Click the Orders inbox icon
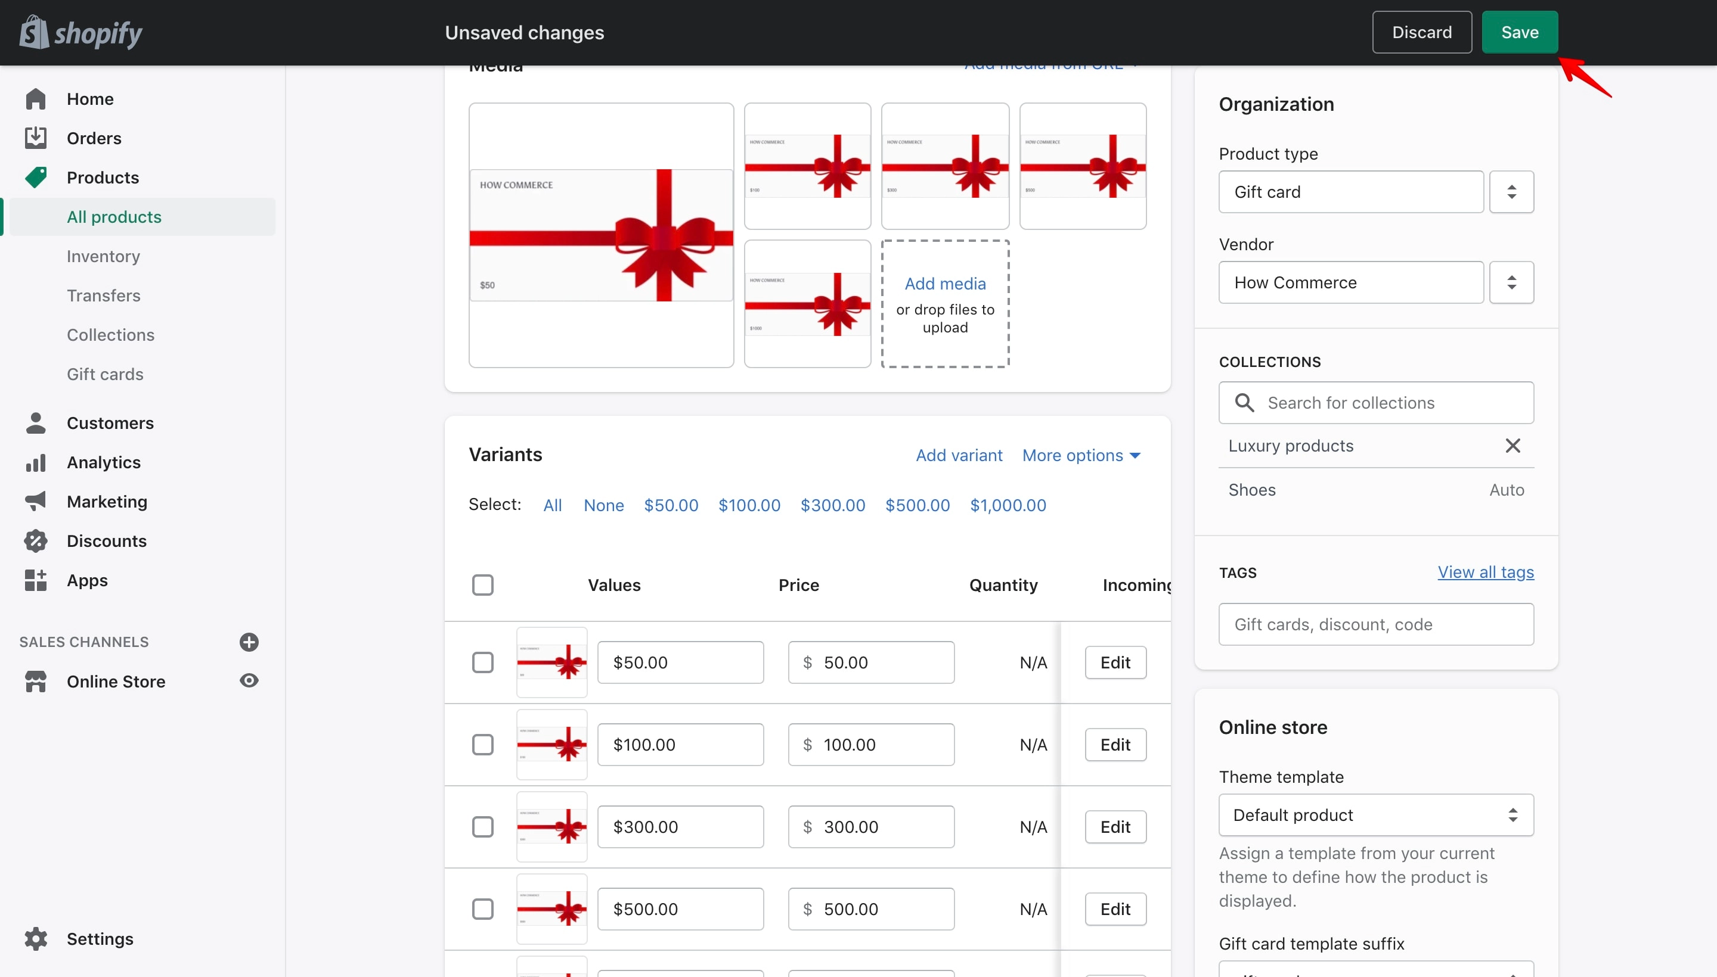This screenshot has width=1717, height=977. tap(36, 138)
